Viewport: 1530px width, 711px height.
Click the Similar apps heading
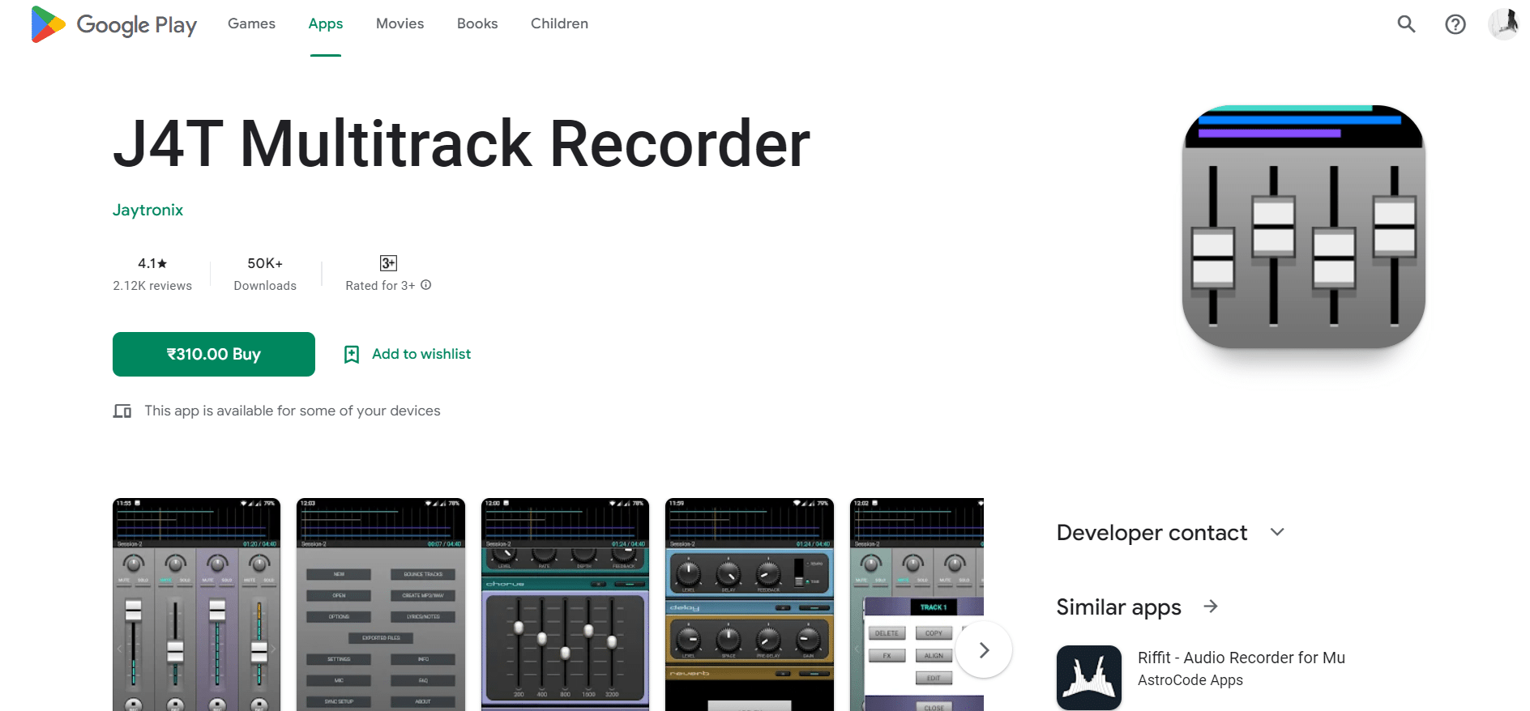point(1119,607)
